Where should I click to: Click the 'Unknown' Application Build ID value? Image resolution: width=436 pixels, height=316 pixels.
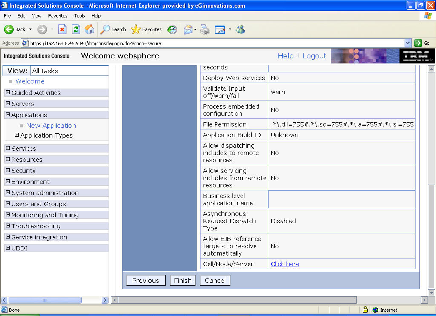point(284,135)
